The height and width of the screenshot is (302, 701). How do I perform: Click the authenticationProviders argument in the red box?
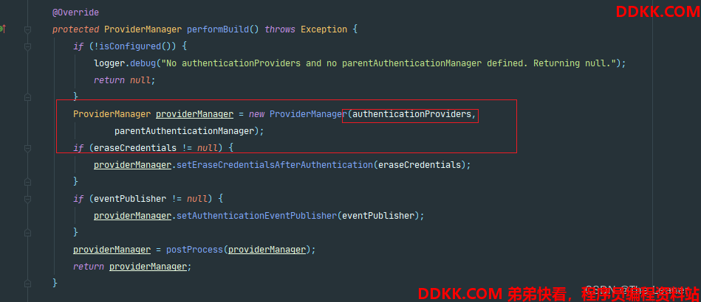click(411, 114)
